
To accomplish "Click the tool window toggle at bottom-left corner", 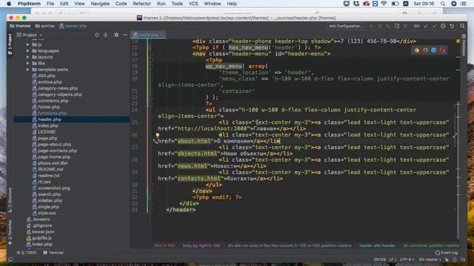I will pos(10,259).
